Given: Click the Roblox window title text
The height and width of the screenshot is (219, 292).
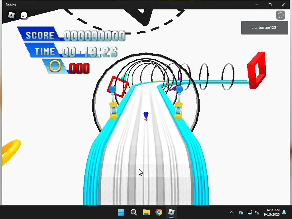Looking at the screenshot, I should coord(11,5).
